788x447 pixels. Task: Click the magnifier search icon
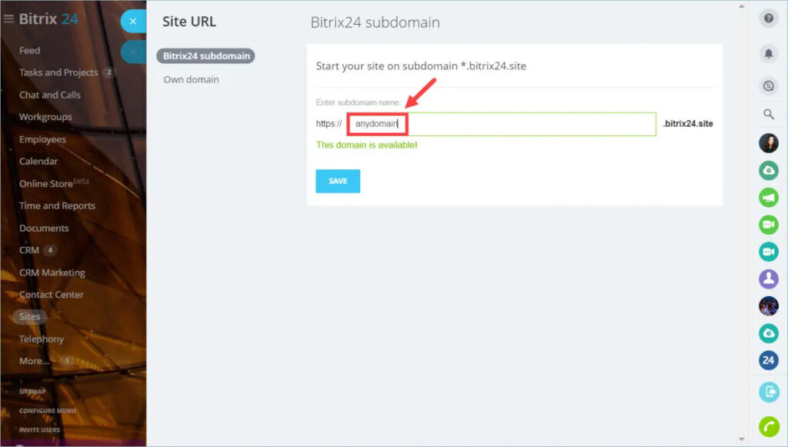pos(768,115)
